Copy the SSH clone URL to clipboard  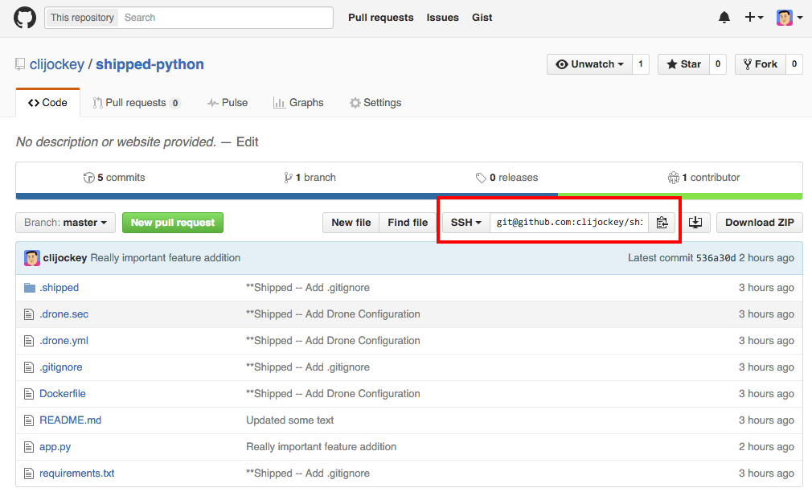662,222
